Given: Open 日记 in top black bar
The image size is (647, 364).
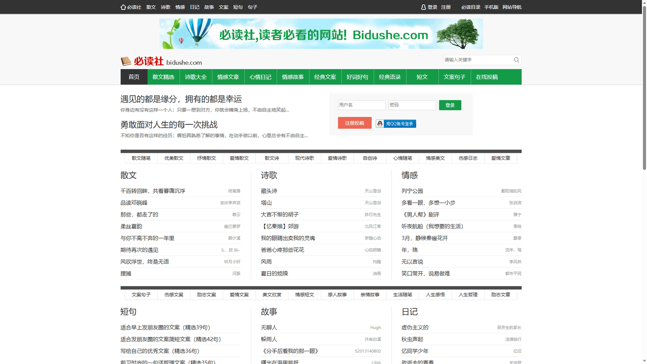Looking at the screenshot, I should pyautogui.click(x=195, y=7).
